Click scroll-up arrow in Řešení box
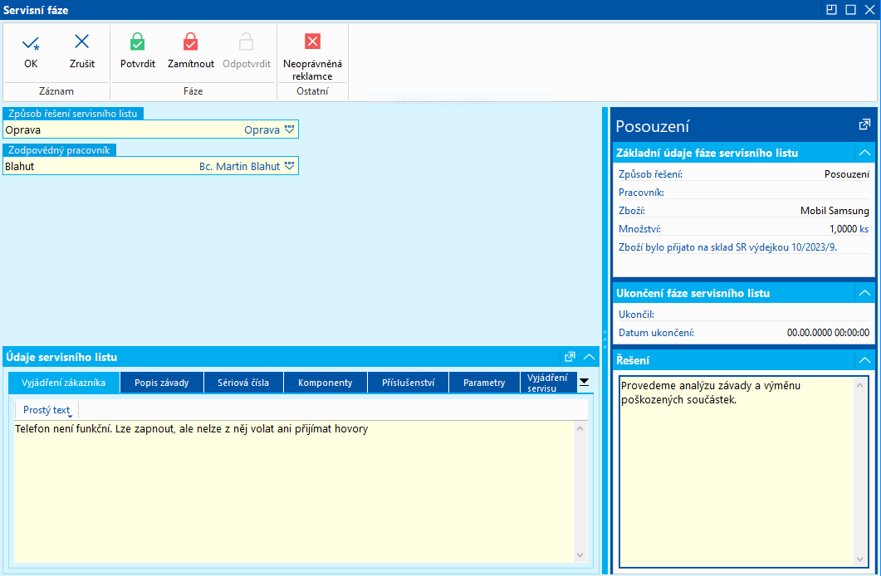This screenshot has height=576, width=881. [859, 385]
